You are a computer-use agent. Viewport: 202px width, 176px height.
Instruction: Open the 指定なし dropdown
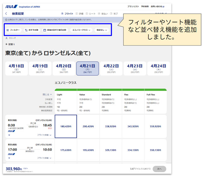102,30
